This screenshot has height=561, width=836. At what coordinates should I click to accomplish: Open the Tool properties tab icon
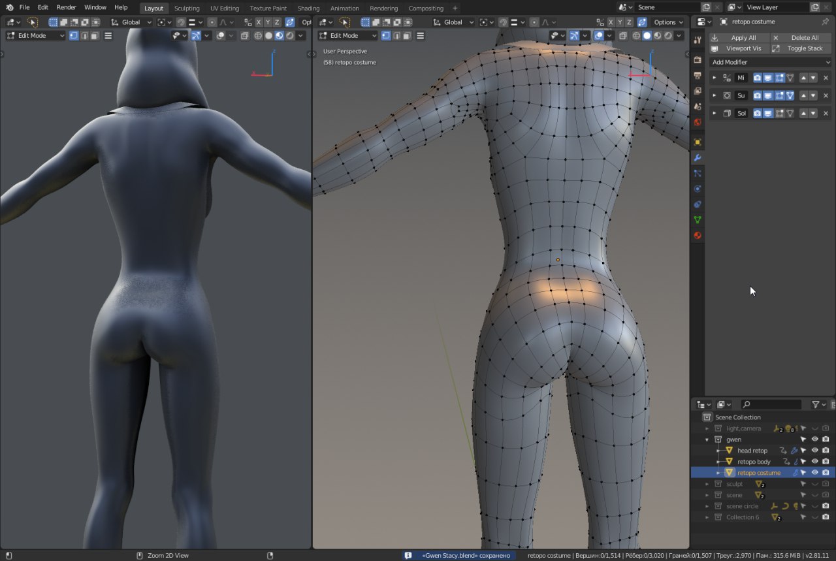(698, 40)
